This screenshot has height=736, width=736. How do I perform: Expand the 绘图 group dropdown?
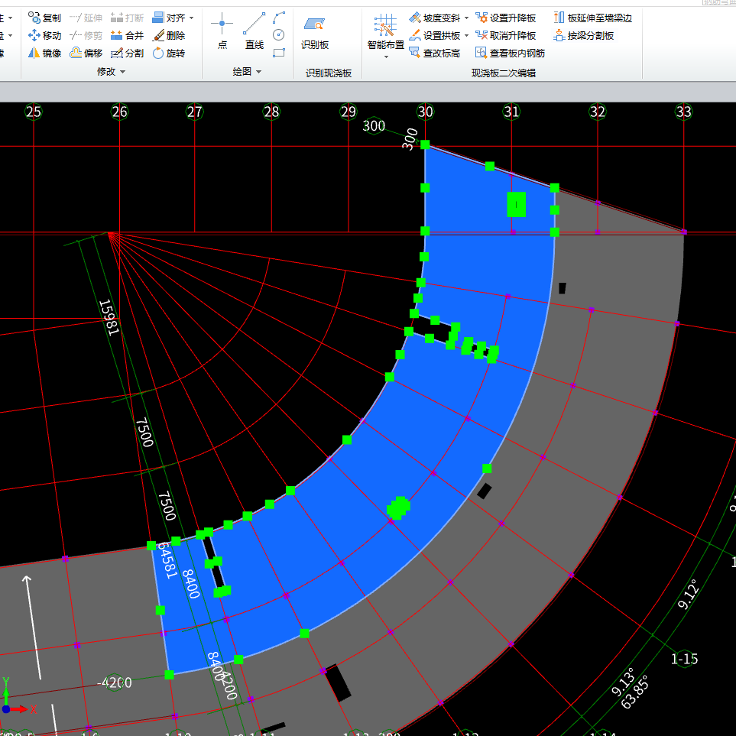click(258, 72)
